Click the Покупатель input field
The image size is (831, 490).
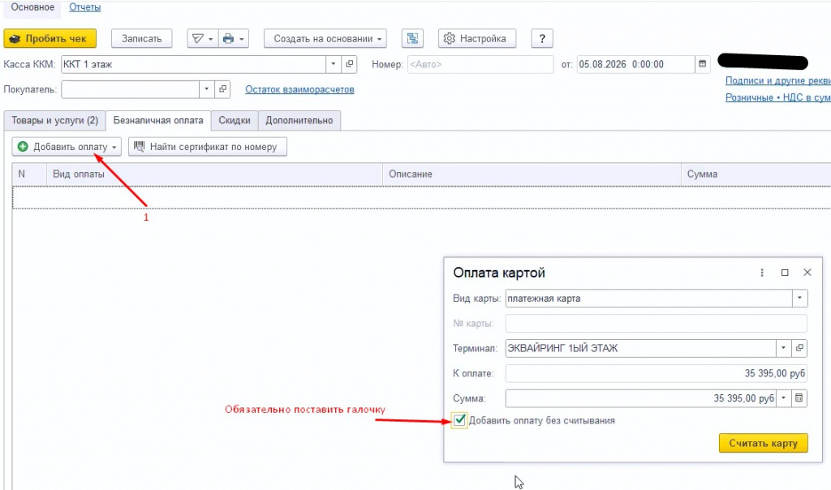130,89
